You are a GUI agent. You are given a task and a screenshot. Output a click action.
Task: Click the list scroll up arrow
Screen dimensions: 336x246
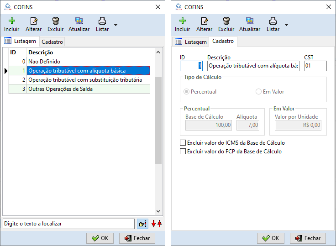point(158,52)
